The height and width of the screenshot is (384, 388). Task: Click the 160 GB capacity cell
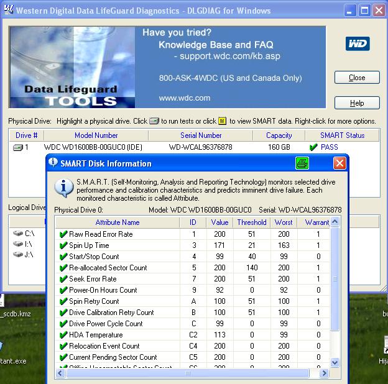pyautogui.click(x=279, y=147)
